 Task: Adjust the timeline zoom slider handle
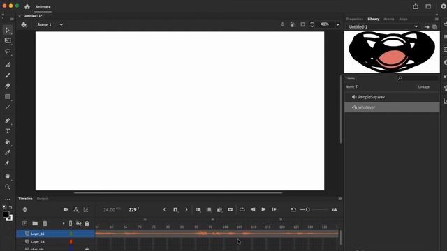pos(307,210)
